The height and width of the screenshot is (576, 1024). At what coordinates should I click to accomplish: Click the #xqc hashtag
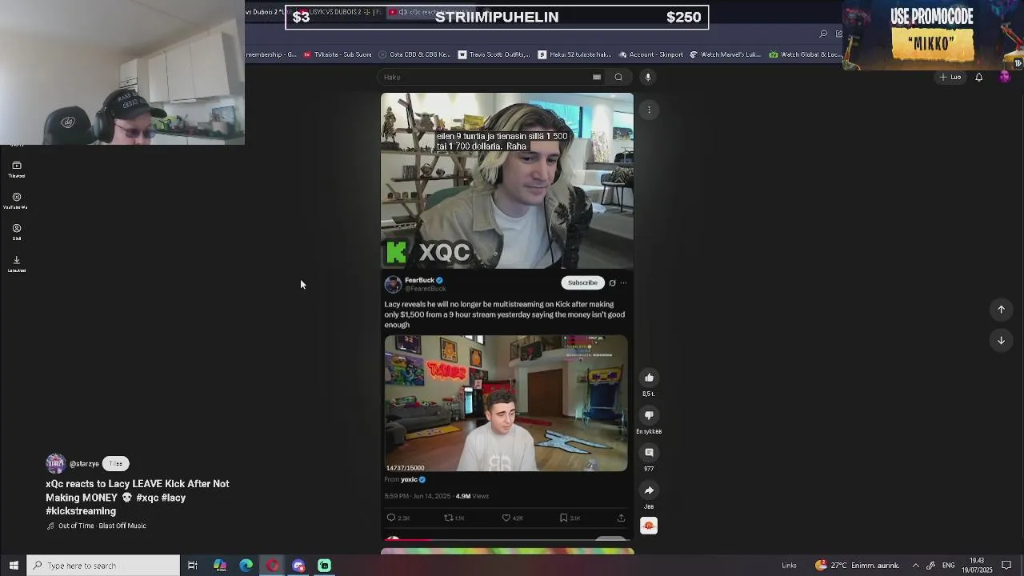(147, 498)
